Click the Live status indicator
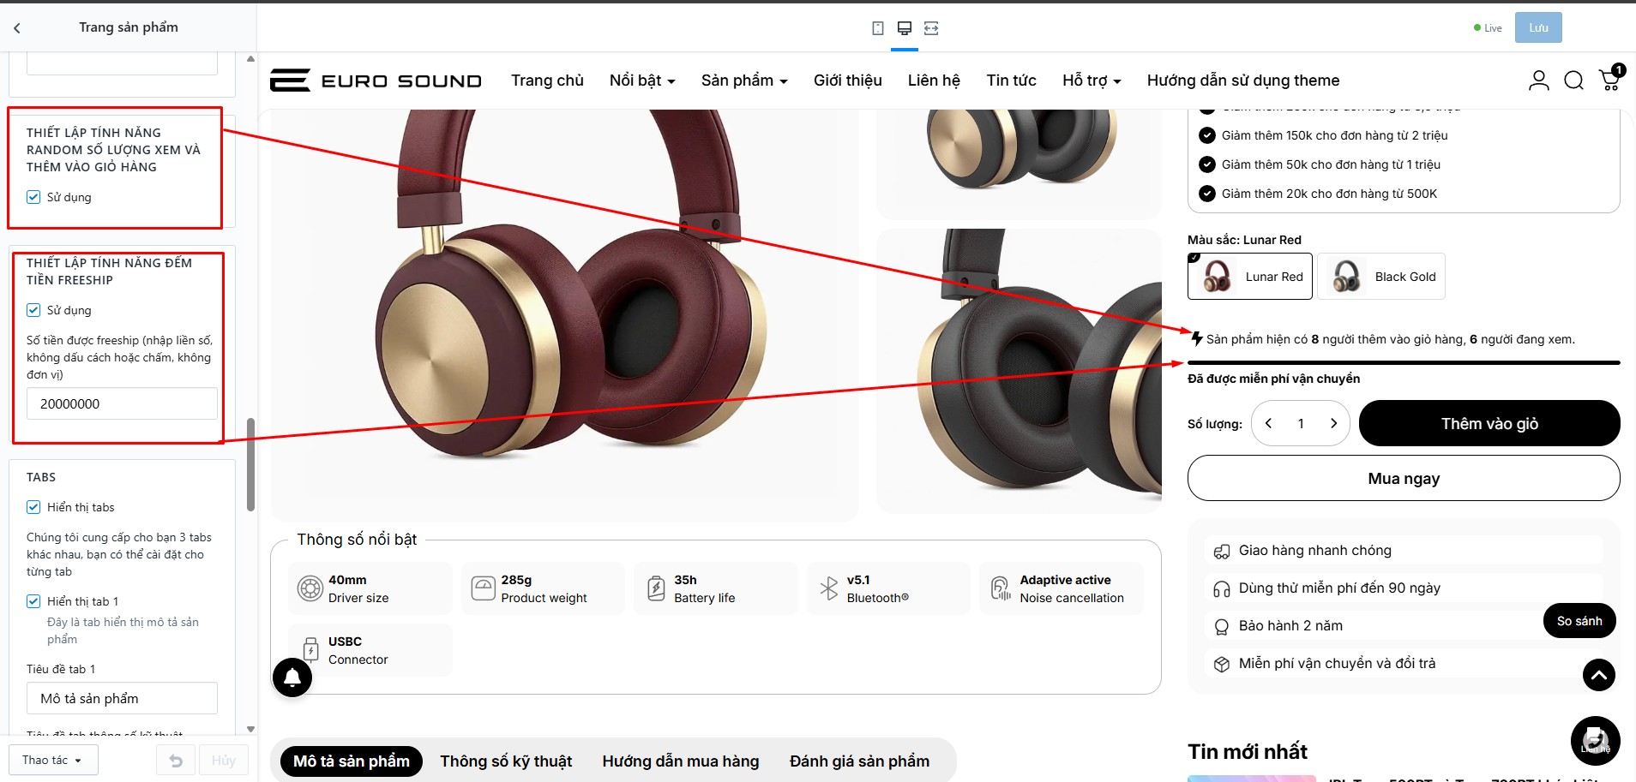 click(1488, 28)
